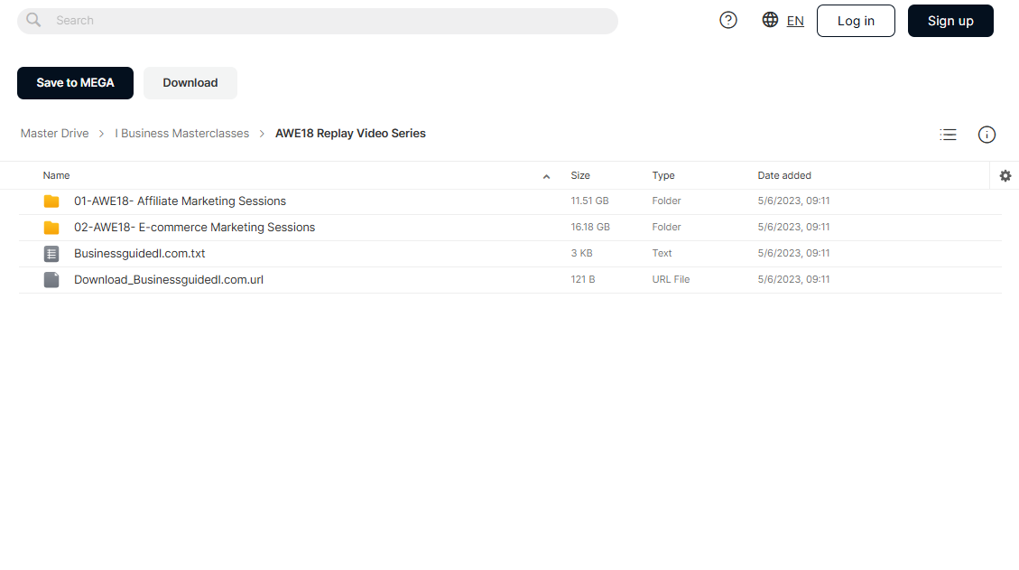Toggle sort order arrow in Name column

547,176
